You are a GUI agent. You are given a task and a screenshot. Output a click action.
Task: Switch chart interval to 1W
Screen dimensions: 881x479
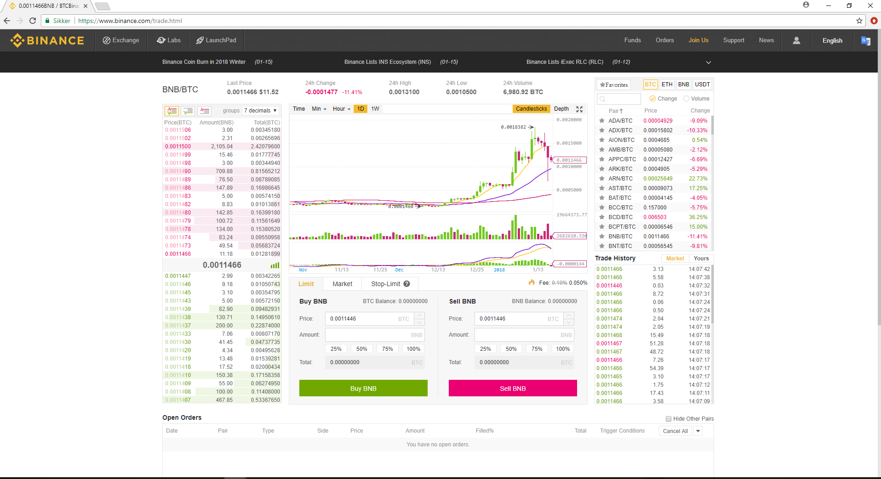click(x=375, y=109)
